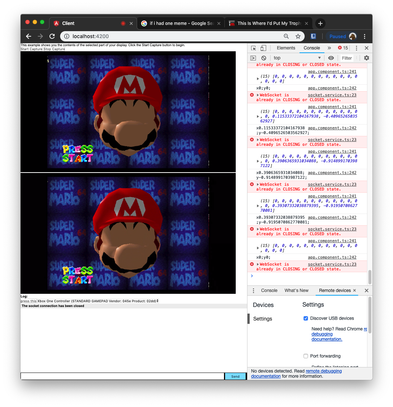Create a live expression with eye icon
This screenshot has height=407, width=393.
point(331,58)
